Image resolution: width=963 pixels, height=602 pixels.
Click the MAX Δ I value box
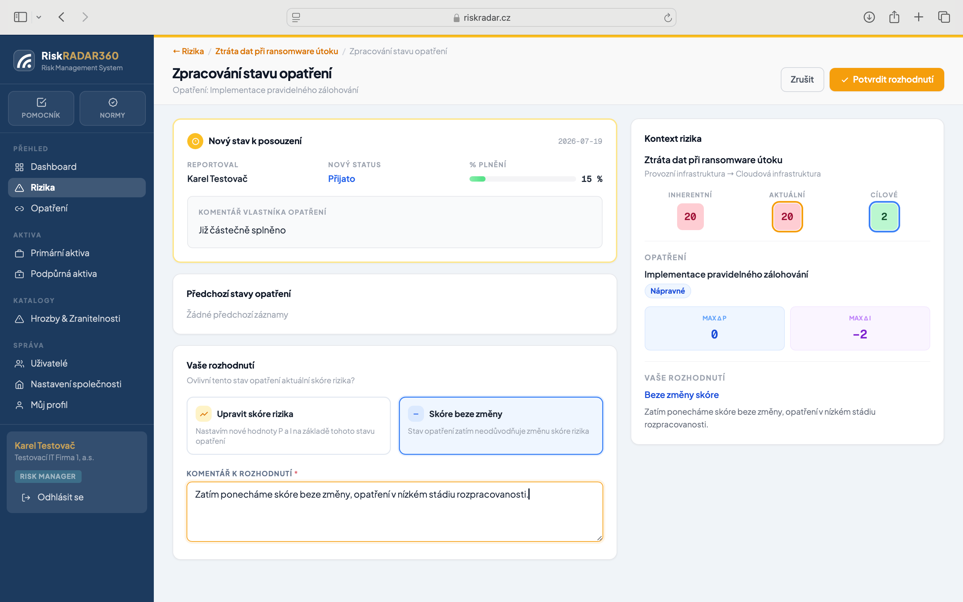(860, 328)
